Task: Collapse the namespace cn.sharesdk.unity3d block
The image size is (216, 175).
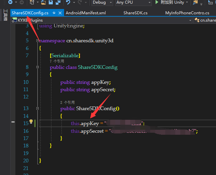Action: 37,41
